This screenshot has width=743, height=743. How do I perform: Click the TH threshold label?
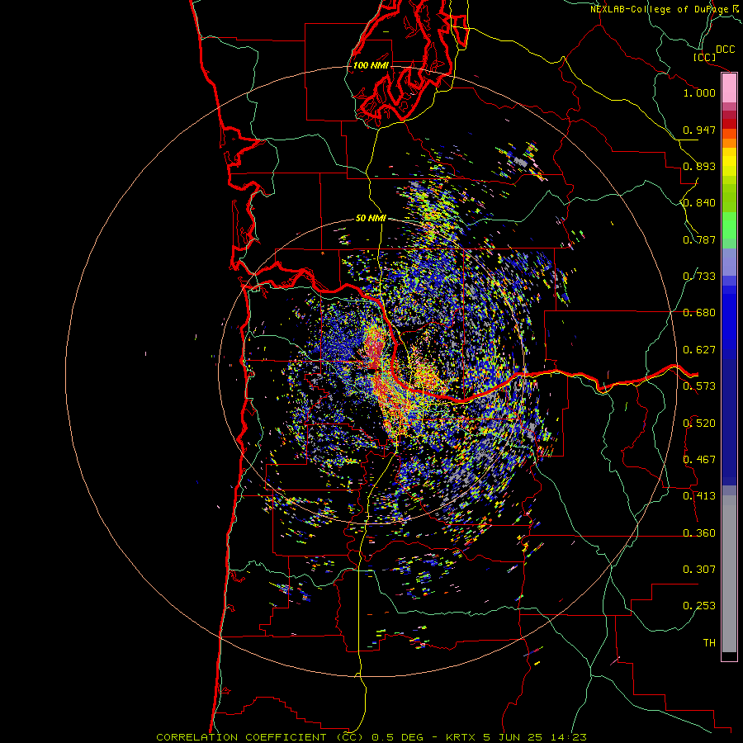point(709,643)
